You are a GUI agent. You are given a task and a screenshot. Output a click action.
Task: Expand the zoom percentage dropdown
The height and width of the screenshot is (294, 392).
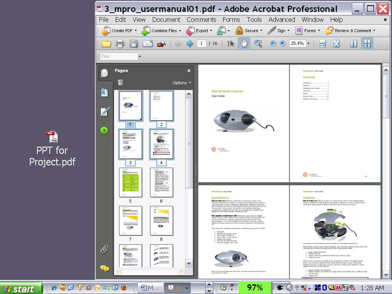pos(308,44)
